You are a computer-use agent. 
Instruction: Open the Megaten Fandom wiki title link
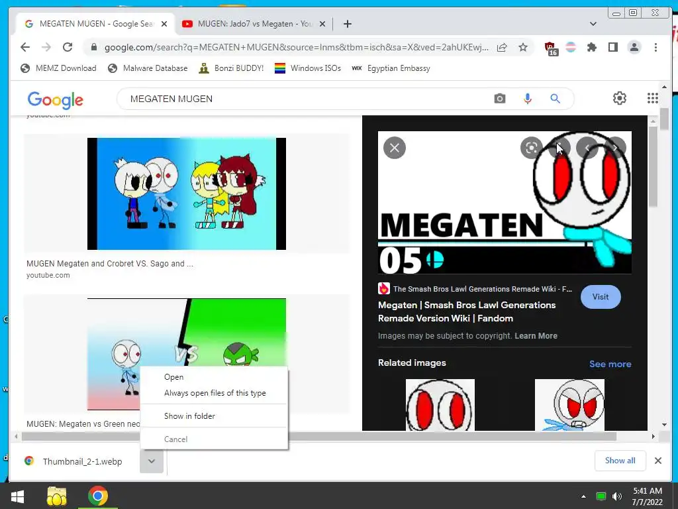coord(467,311)
